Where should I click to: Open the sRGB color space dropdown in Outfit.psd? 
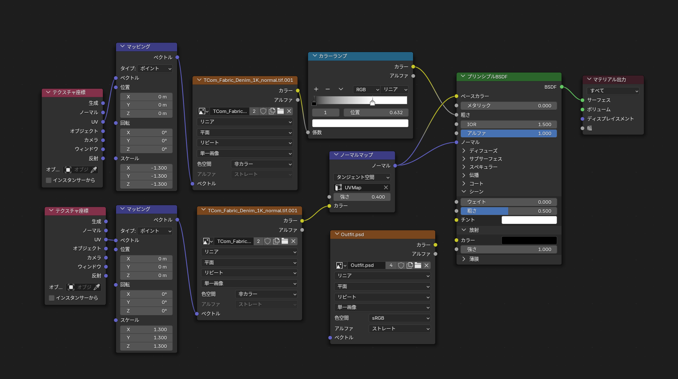pos(400,318)
